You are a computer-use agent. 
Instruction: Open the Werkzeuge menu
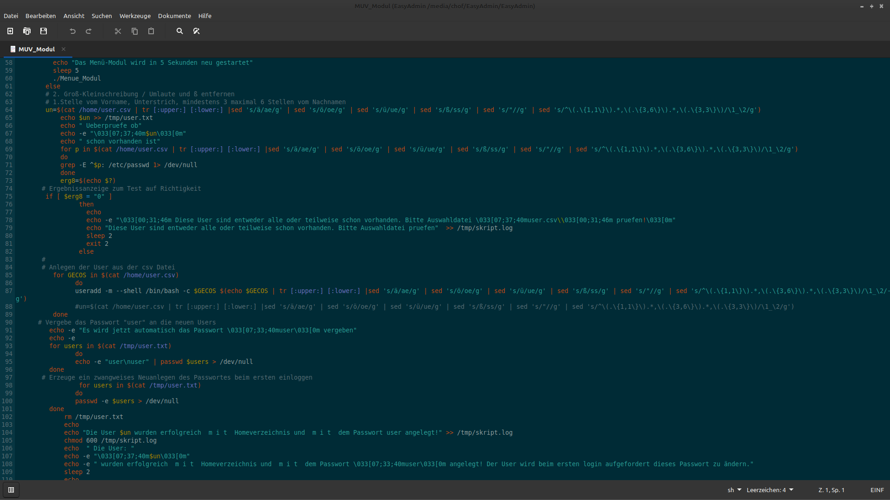click(x=135, y=16)
